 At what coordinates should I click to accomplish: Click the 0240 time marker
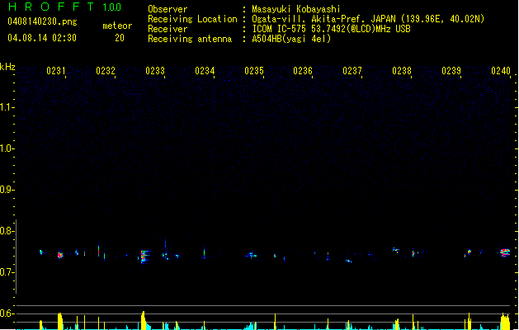pos(501,71)
